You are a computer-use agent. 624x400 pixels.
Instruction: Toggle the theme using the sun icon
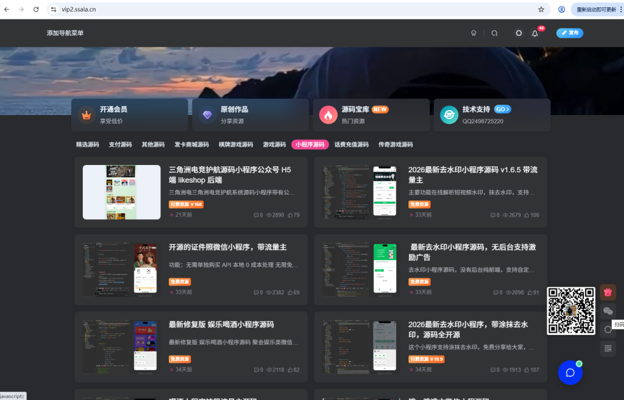click(519, 33)
